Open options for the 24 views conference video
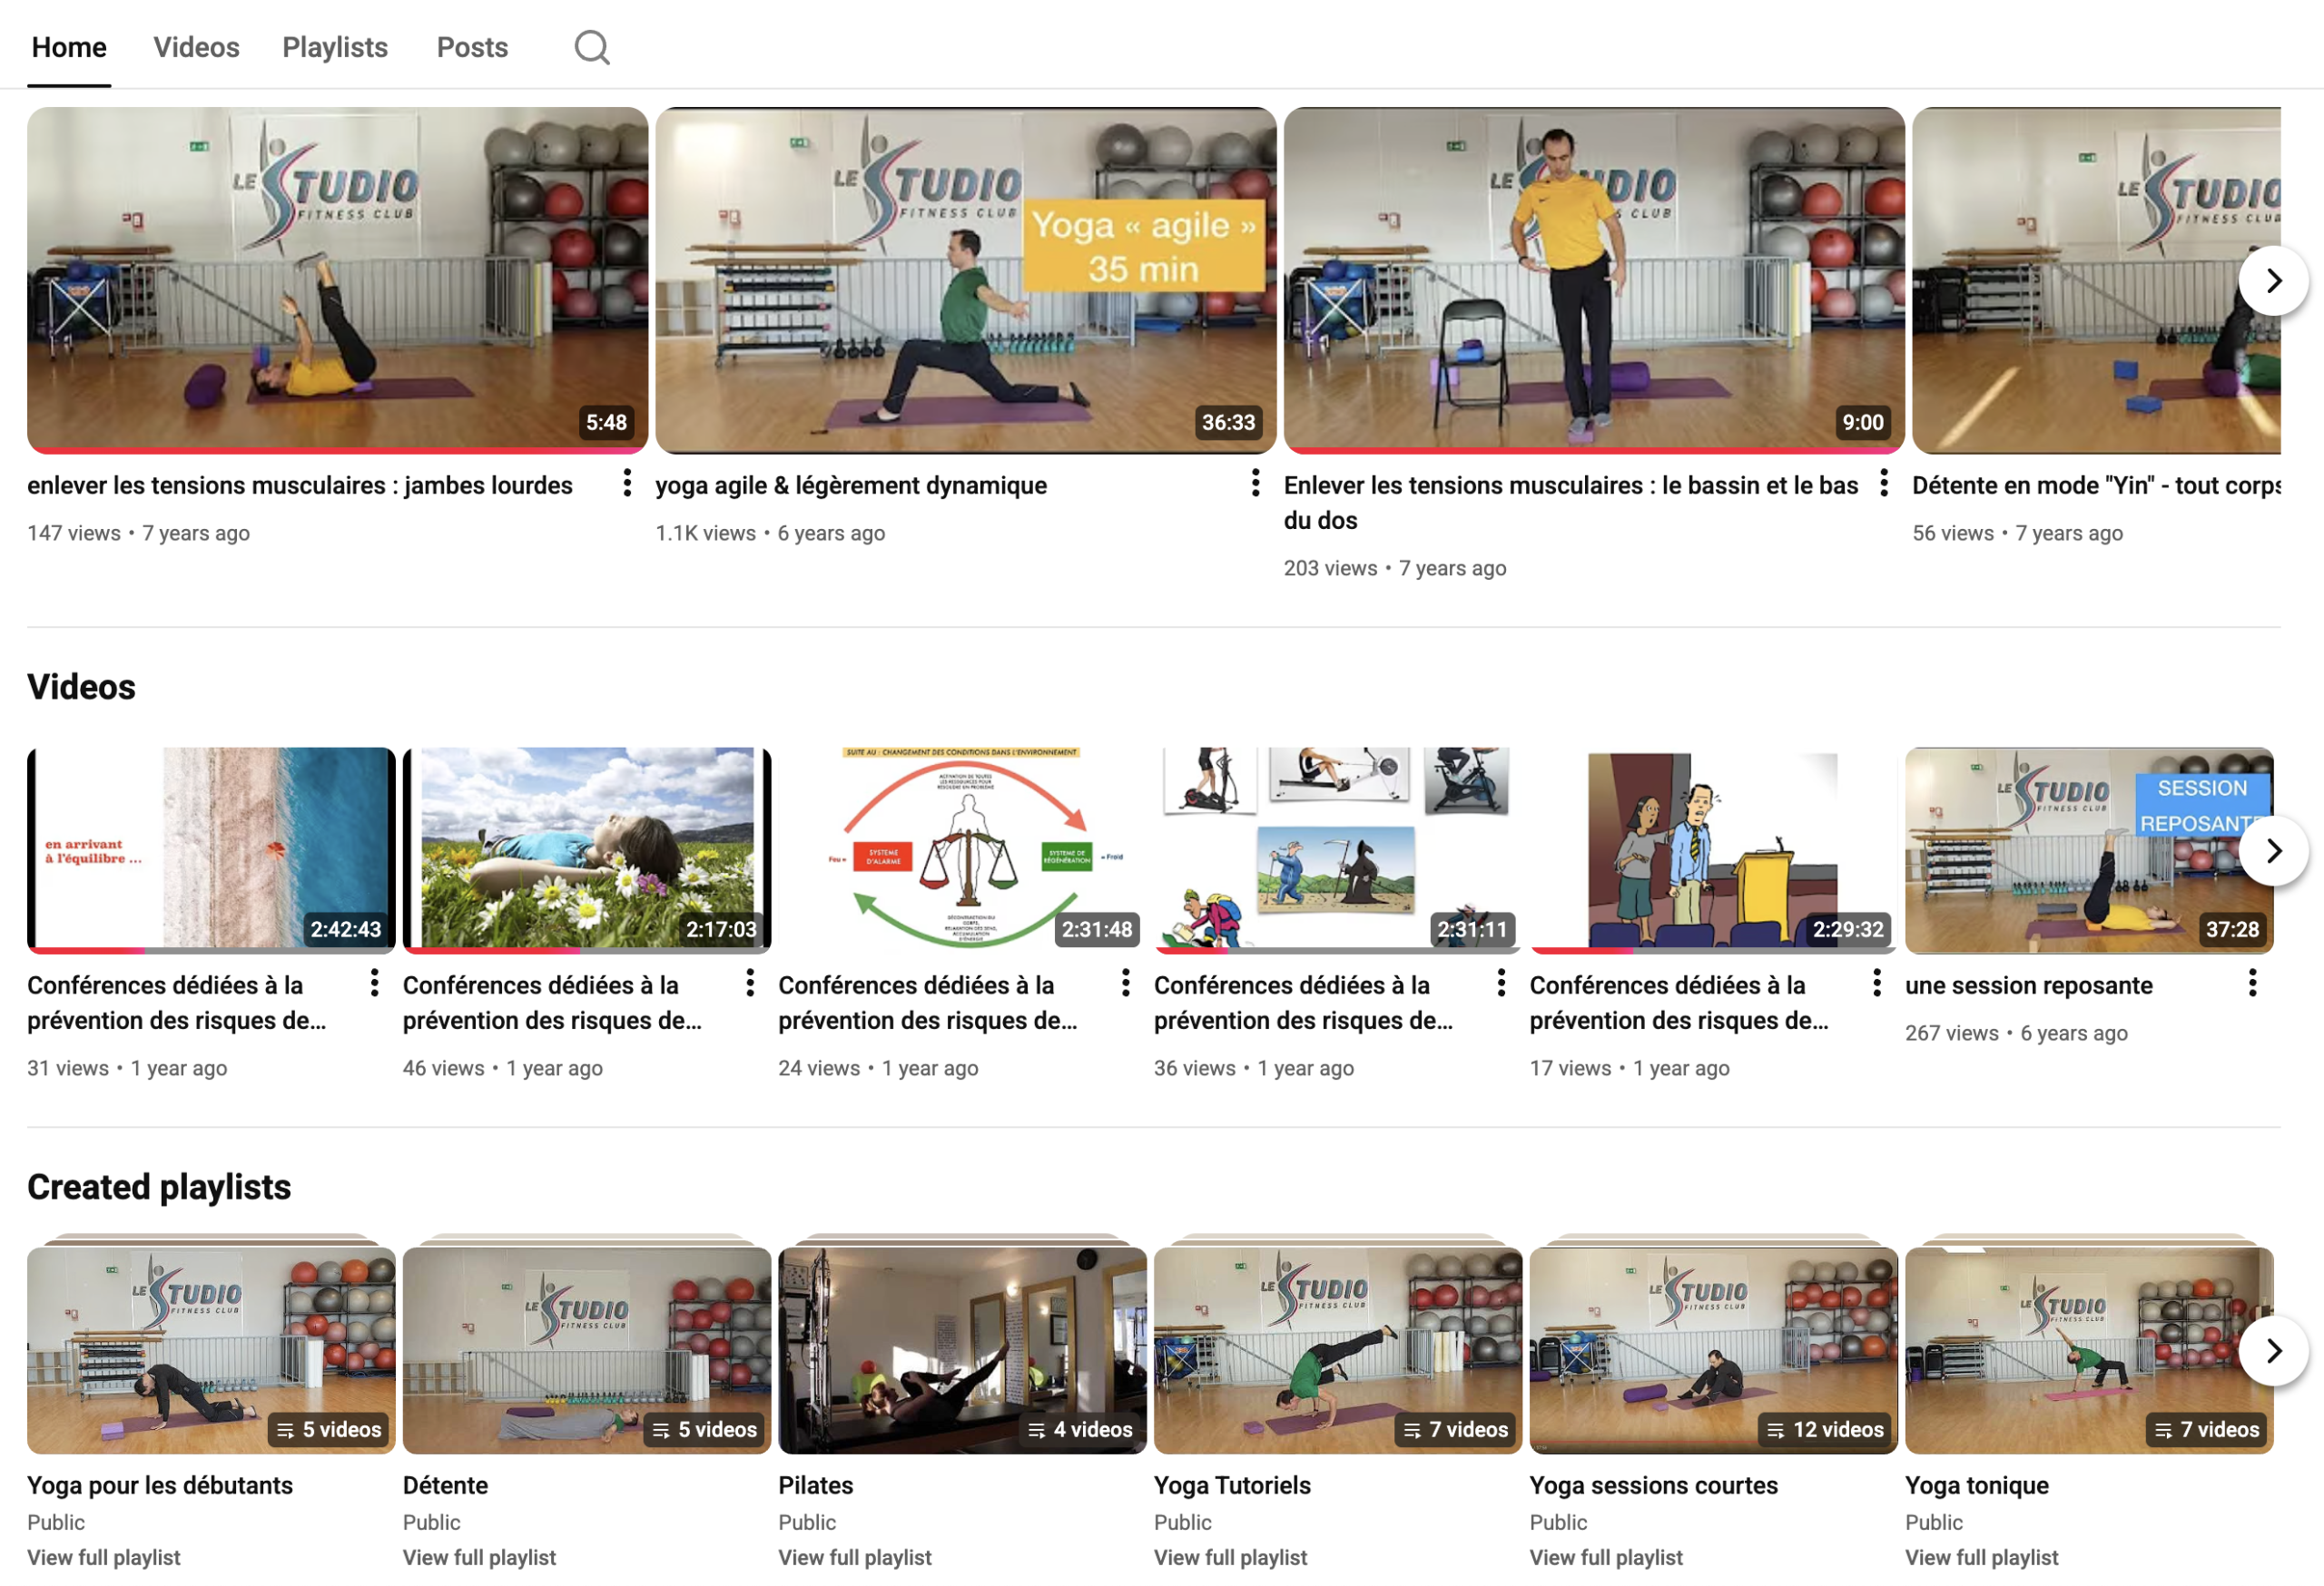 [1125, 984]
